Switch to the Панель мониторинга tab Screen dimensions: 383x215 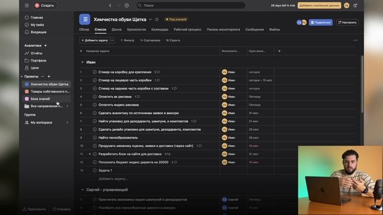coord(223,29)
